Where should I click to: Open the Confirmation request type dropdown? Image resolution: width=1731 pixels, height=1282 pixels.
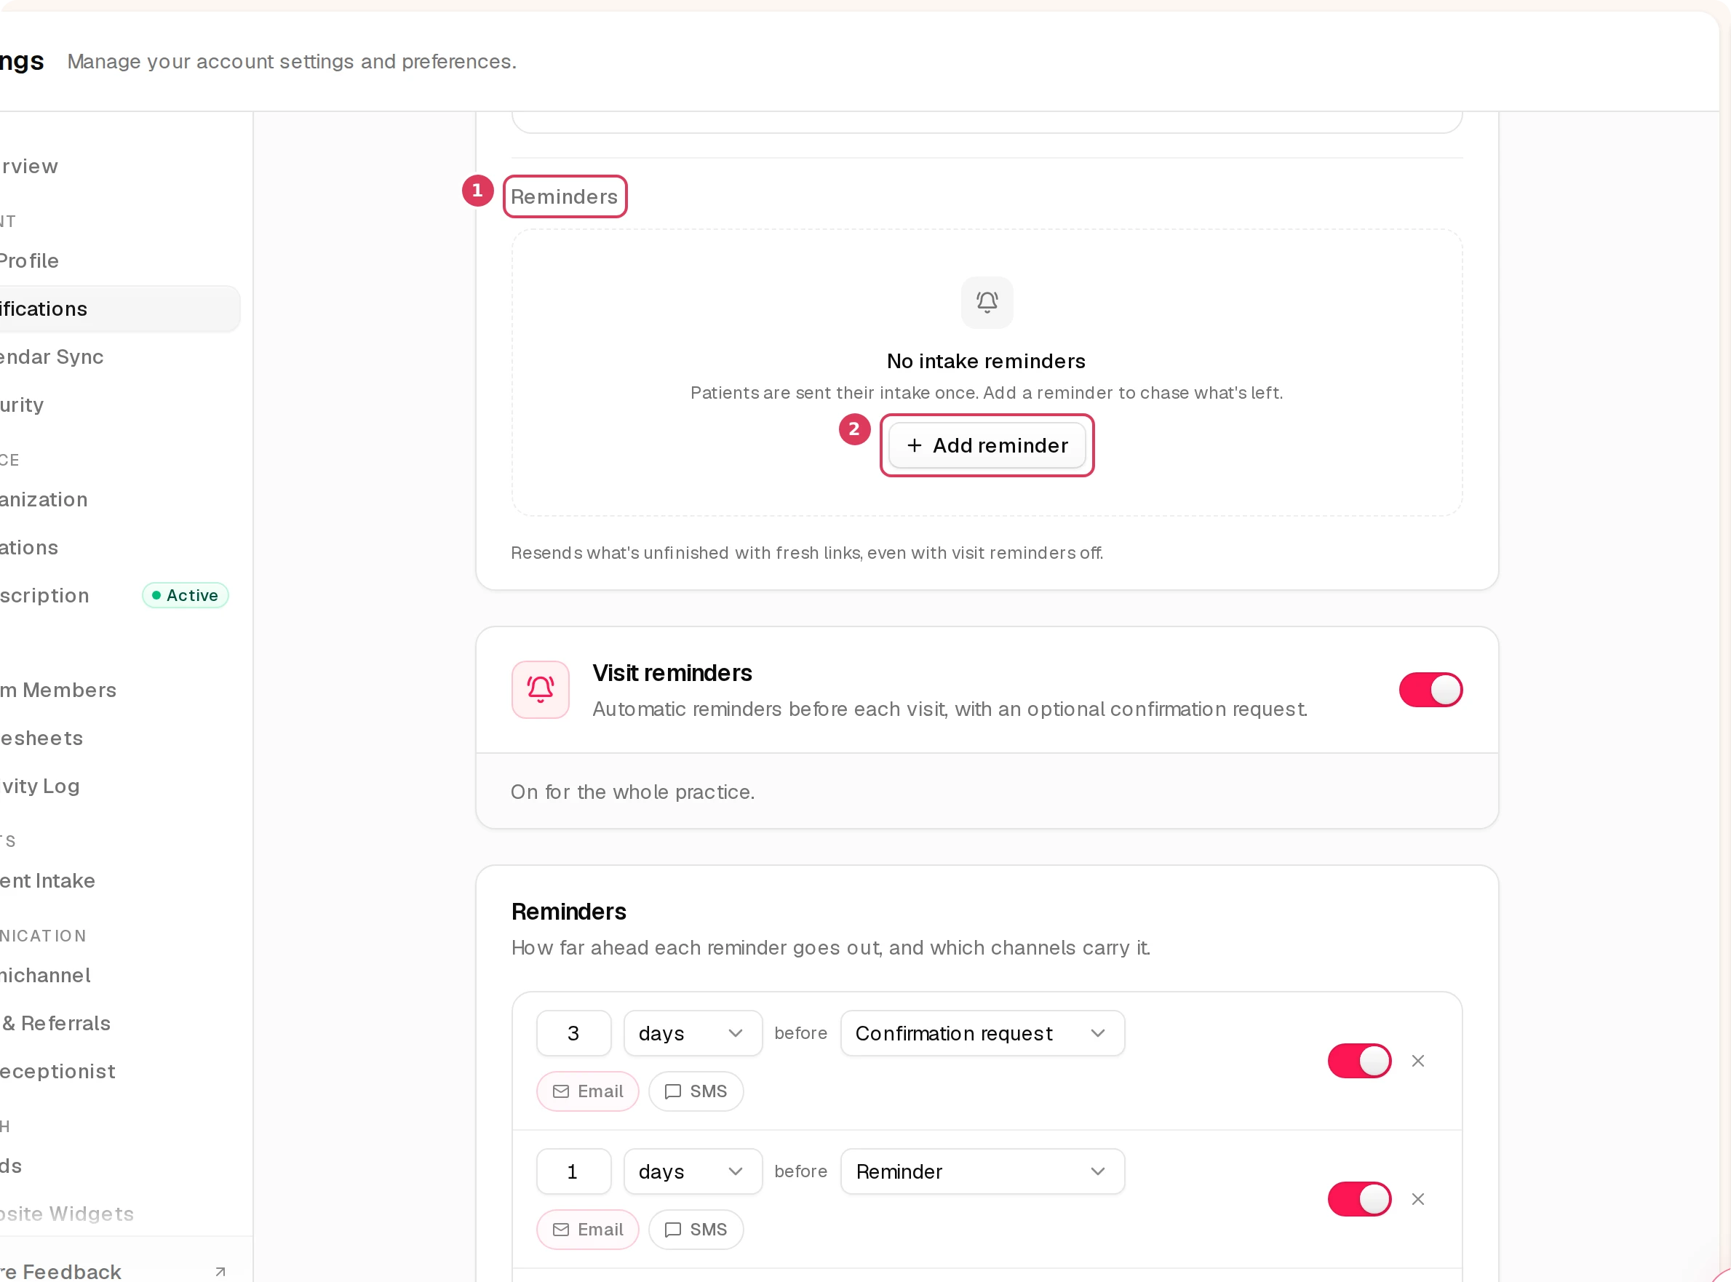pos(982,1033)
